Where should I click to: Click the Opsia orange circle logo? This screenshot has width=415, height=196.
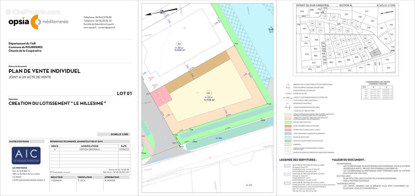[35, 22]
